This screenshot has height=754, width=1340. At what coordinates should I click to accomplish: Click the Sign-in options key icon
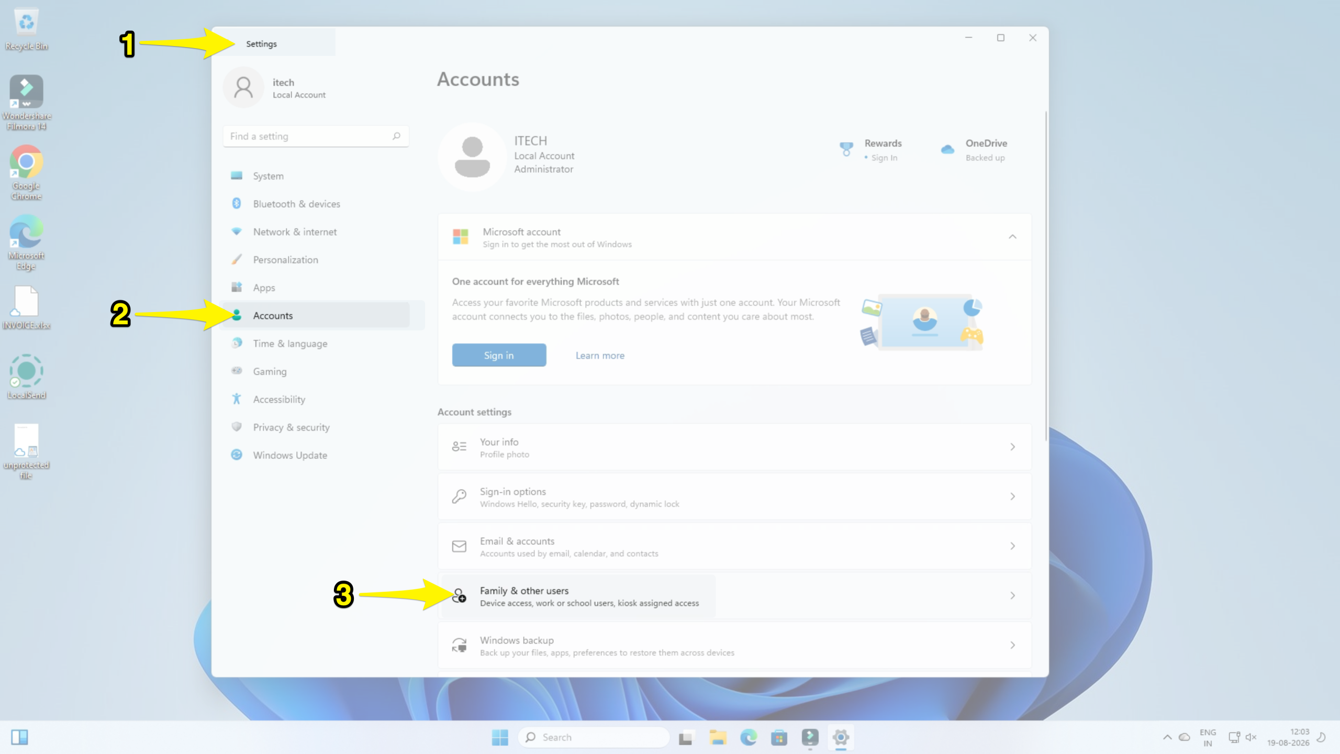[x=459, y=496]
